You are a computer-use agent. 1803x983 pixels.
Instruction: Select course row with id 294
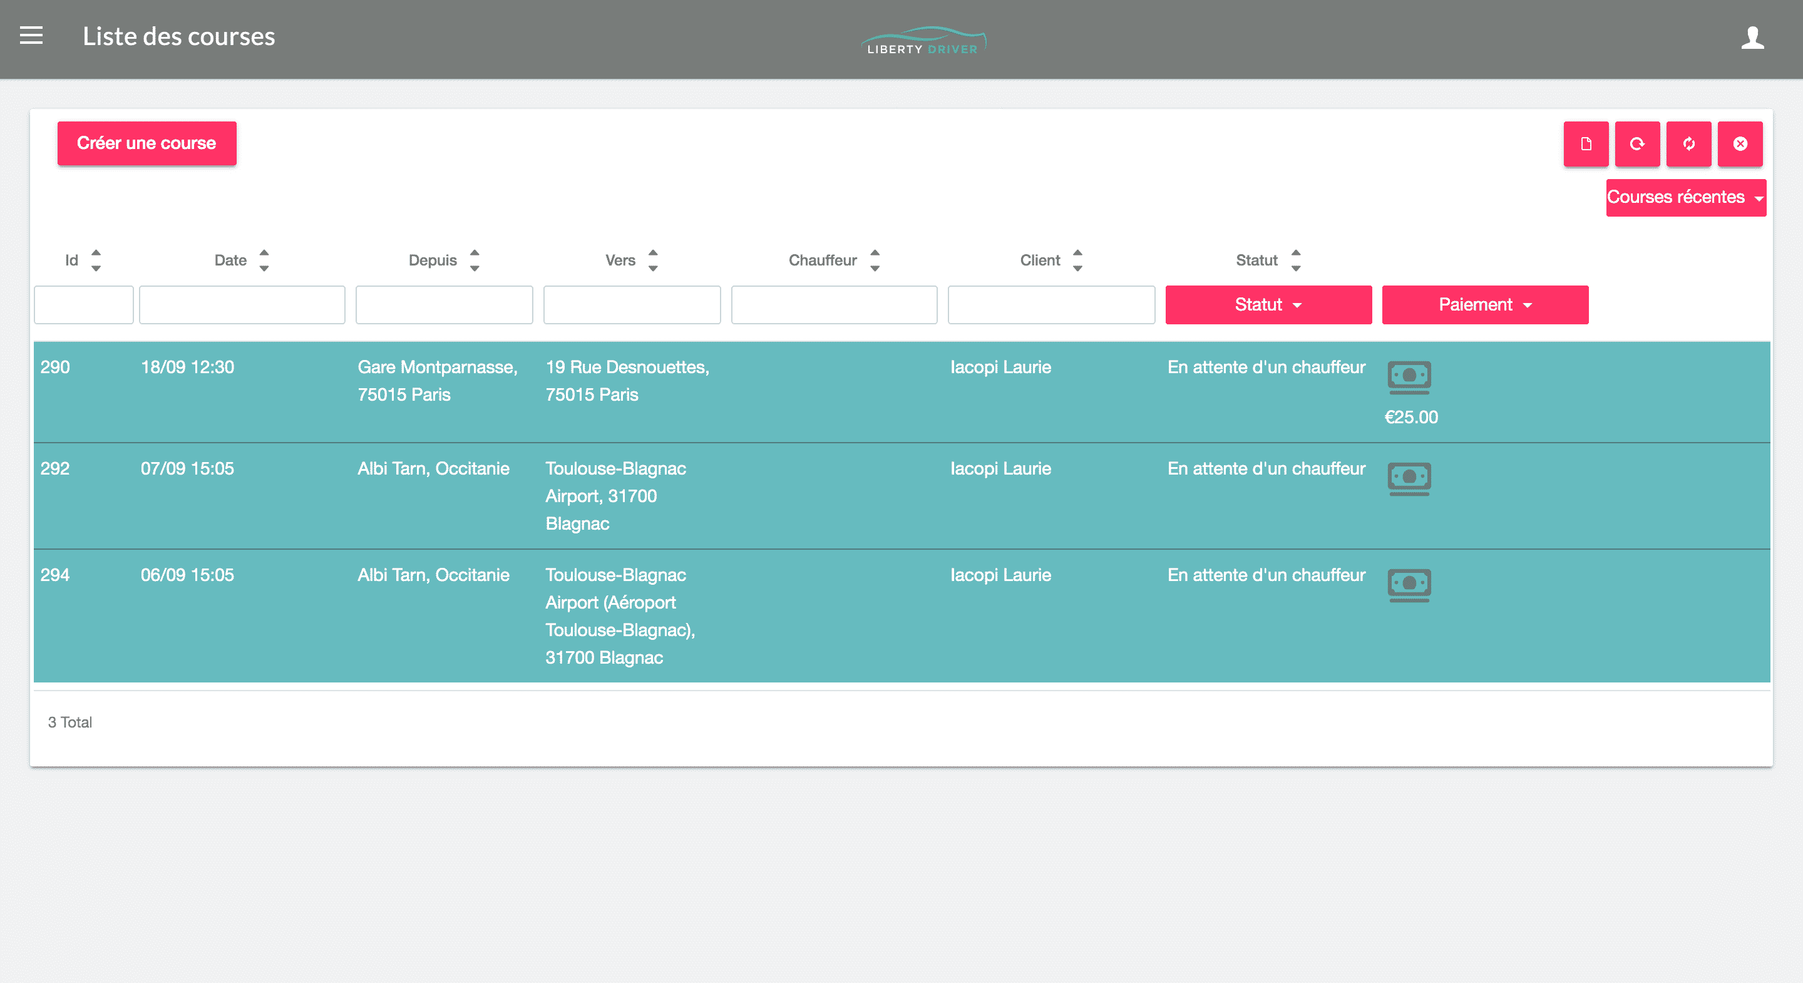click(x=902, y=616)
